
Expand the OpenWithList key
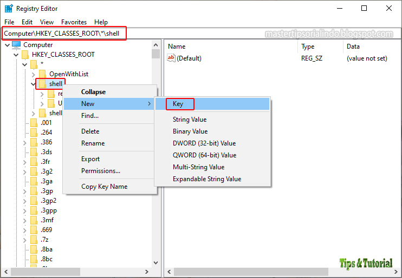pos(34,75)
